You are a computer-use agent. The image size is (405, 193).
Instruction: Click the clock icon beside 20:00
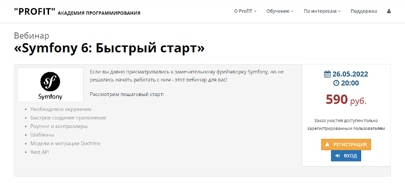336,83
